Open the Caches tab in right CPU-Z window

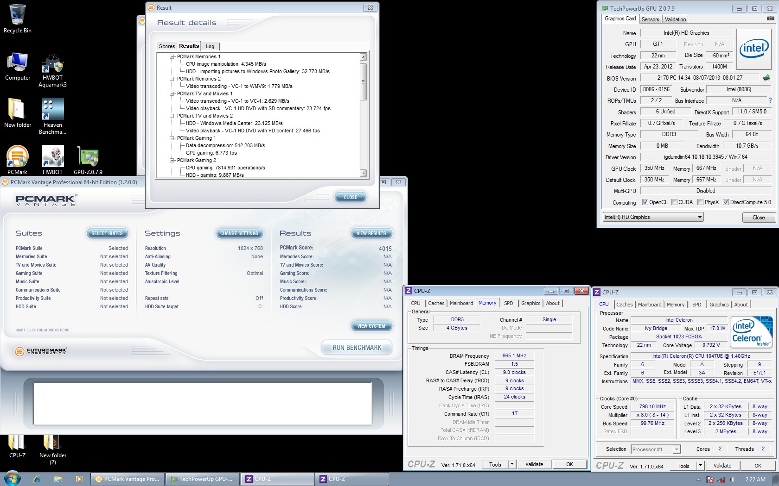[625, 305]
